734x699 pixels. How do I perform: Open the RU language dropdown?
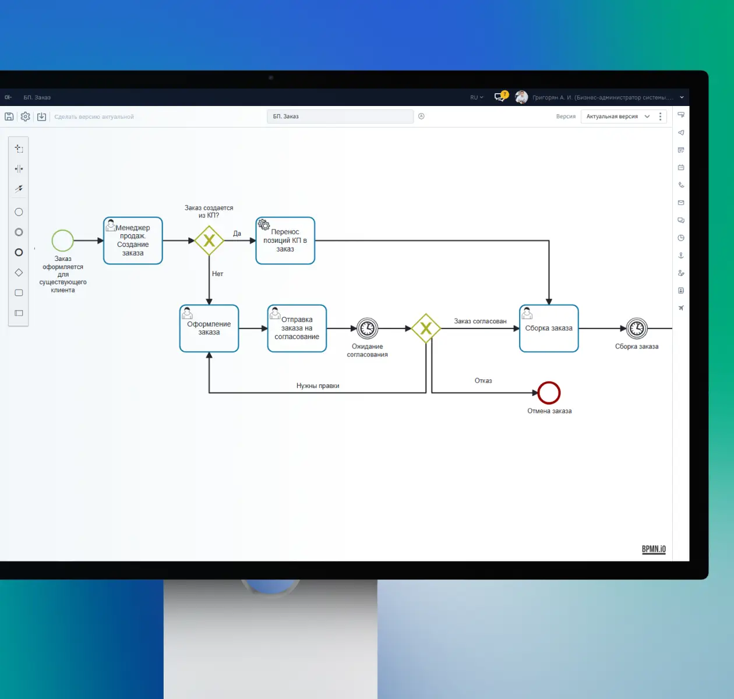pyautogui.click(x=477, y=97)
